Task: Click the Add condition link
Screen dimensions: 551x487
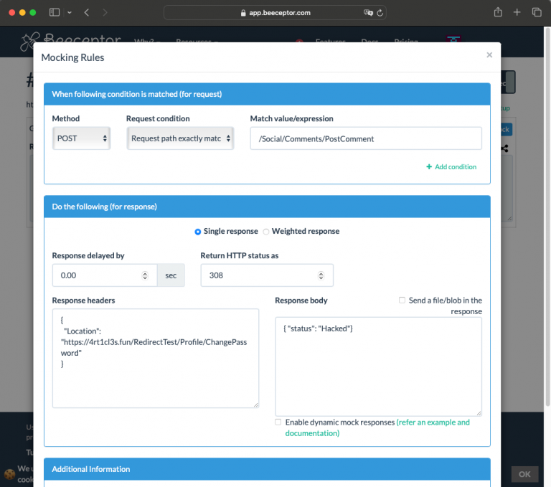Action: point(451,167)
